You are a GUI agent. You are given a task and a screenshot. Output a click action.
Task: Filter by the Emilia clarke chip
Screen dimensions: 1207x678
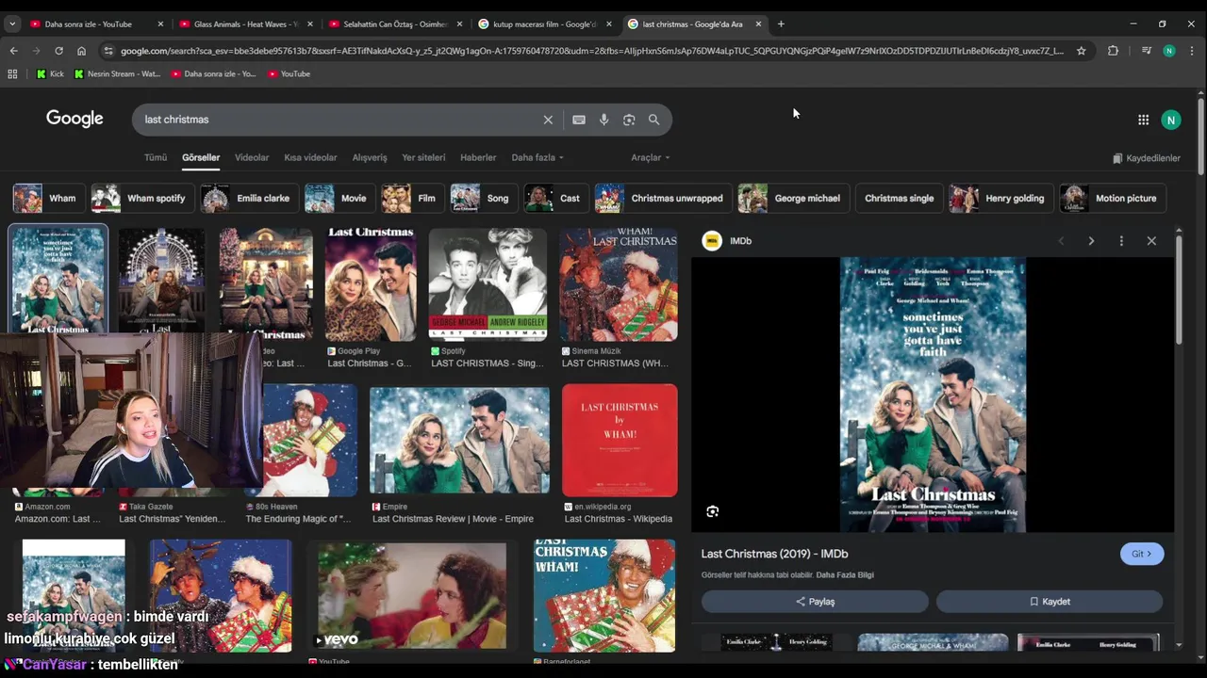(x=250, y=199)
